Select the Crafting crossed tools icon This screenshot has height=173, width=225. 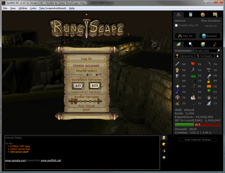(x=193, y=86)
